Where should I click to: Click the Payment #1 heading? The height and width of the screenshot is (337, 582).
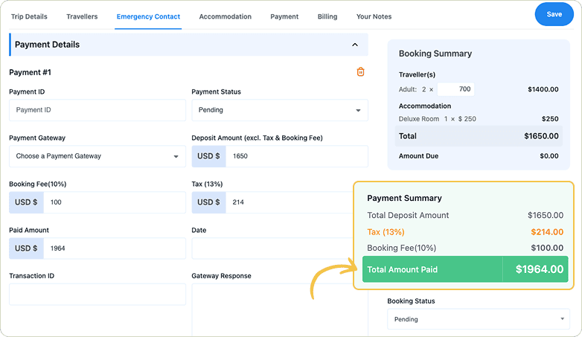coord(30,72)
